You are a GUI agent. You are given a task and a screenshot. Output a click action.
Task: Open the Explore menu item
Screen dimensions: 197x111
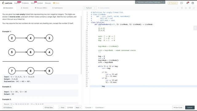17,3
